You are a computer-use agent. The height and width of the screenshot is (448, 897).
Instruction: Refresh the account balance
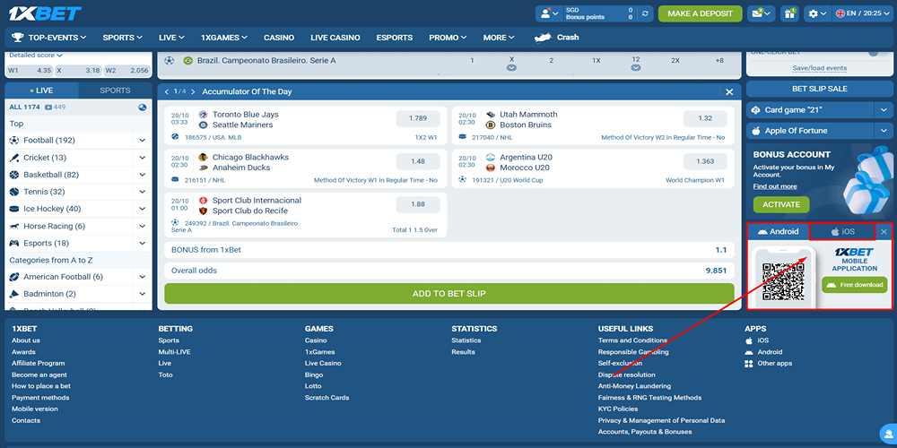coord(645,13)
